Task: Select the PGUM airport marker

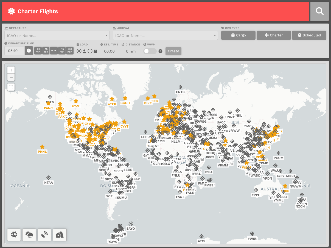Action: point(279,153)
